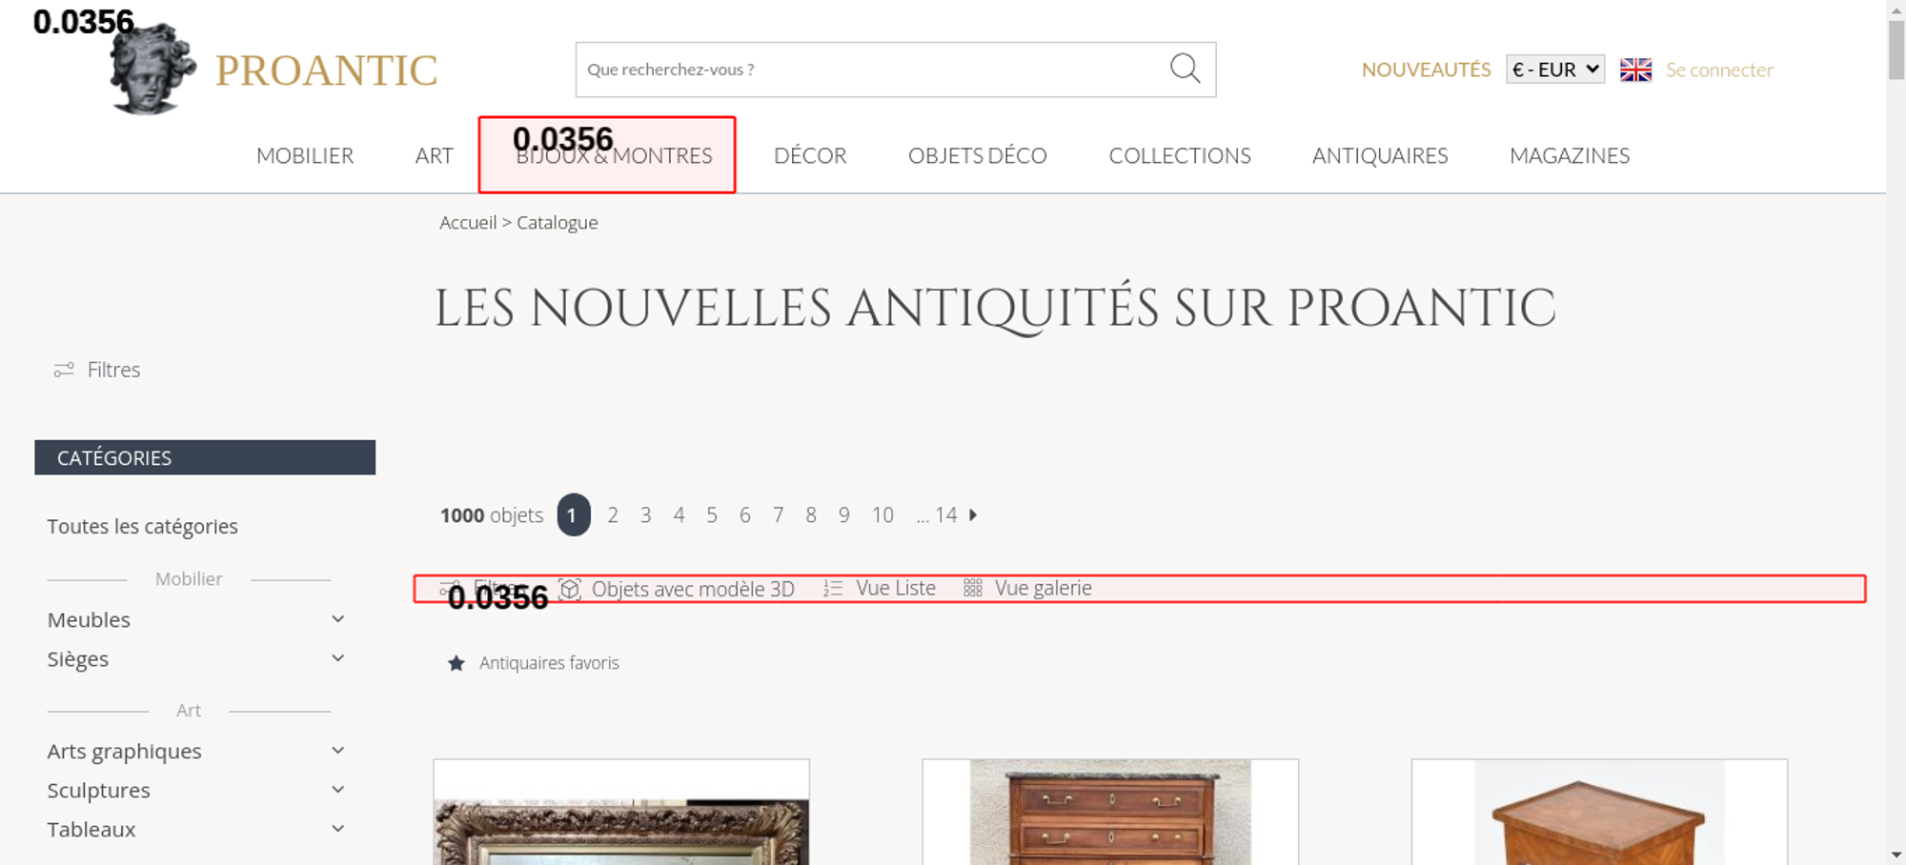Expand the Tableaux category chevron
Screen dimensions: 1906x865
coord(337,829)
